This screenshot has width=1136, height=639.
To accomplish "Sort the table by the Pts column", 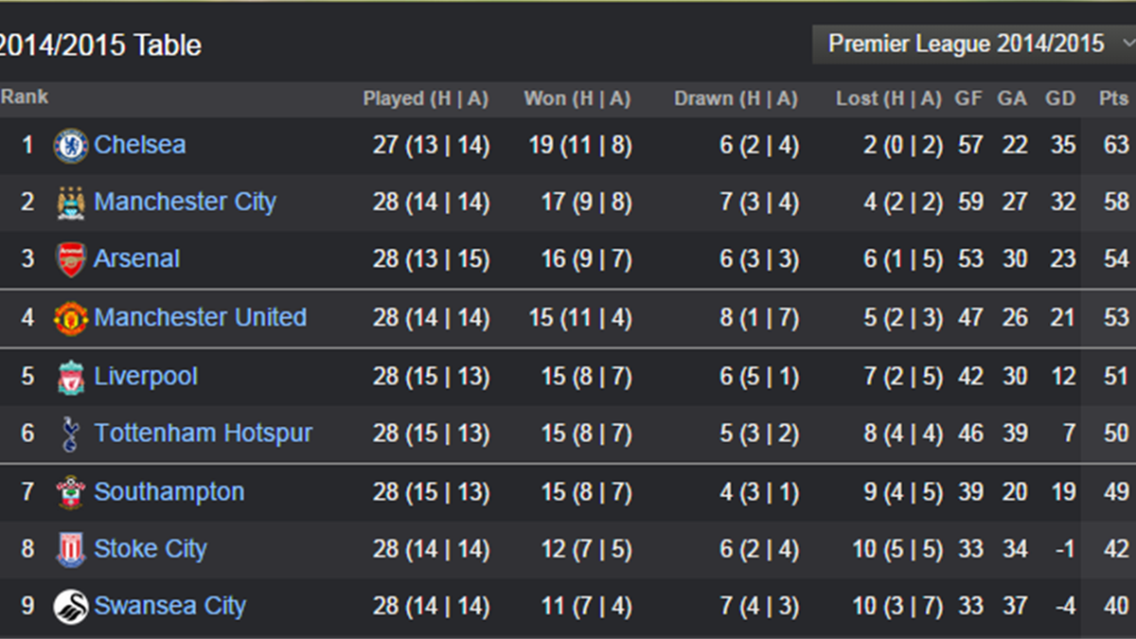I will (1111, 98).
